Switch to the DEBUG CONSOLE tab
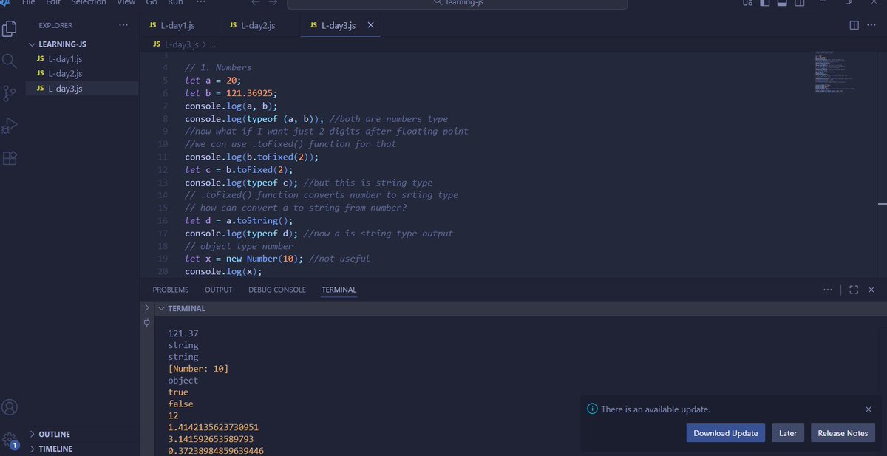Viewport: 887px width, 456px height. (276, 290)
